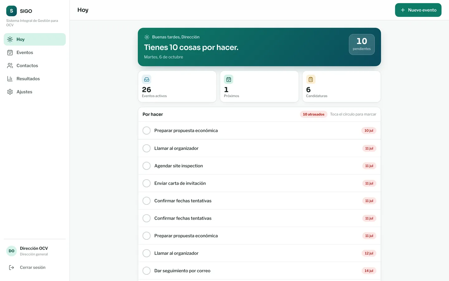449x281 pixels.
Task: Click the sun icon beside Buenas tardes greeting
Action: [x=147, y=37]
